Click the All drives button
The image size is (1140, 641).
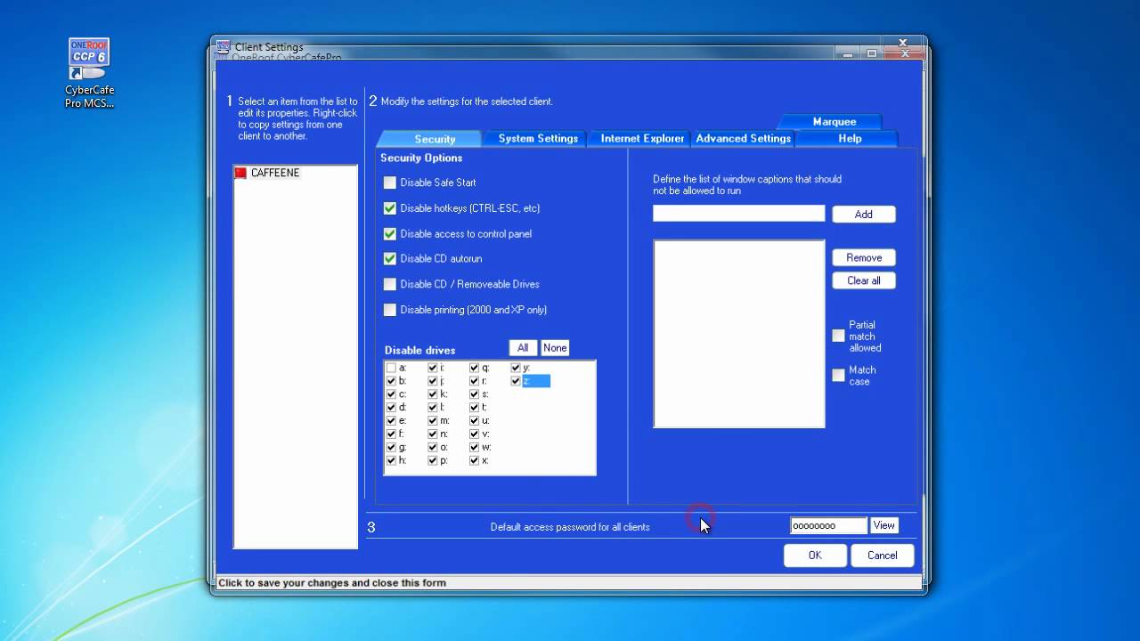[523, 348]
